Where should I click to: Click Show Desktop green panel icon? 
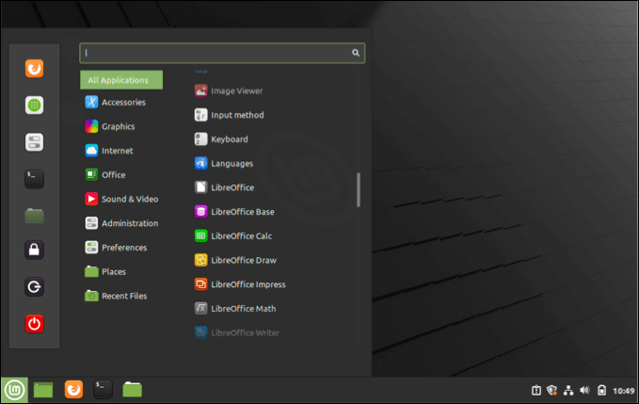click(43, 390)
